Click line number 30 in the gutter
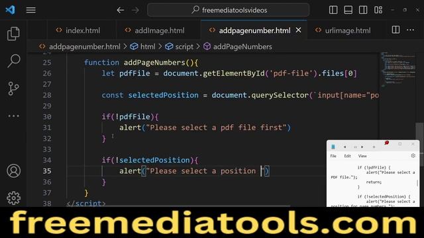Viewport: 424px width, 238px height. pos(47,117)
